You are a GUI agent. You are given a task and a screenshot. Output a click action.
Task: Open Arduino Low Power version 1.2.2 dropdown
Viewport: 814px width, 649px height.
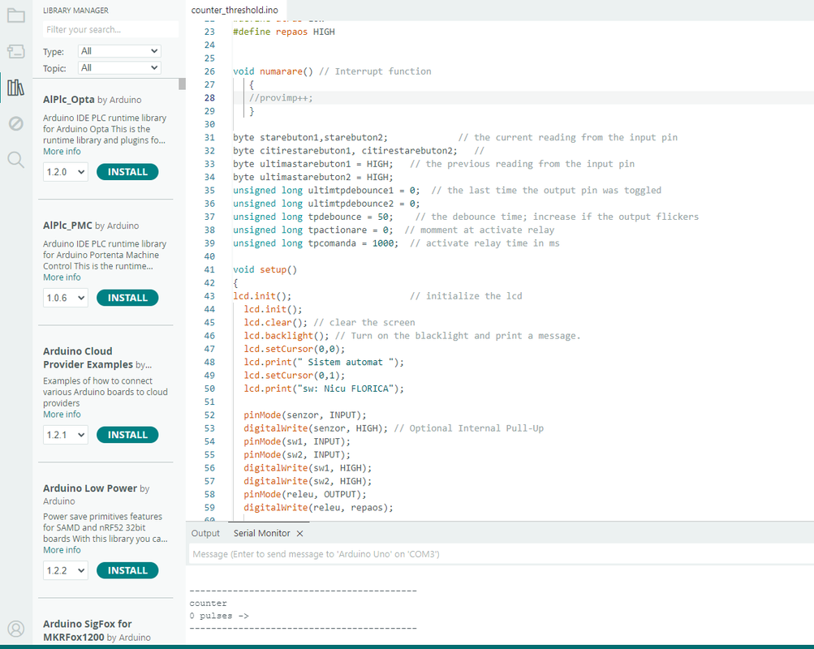point(66,570)
